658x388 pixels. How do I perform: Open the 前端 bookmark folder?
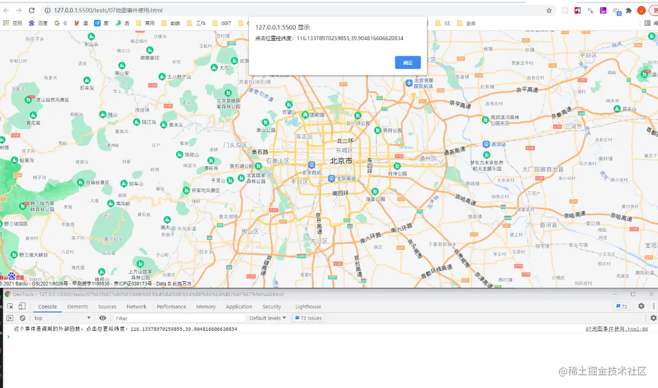click(x=171, y=23)
